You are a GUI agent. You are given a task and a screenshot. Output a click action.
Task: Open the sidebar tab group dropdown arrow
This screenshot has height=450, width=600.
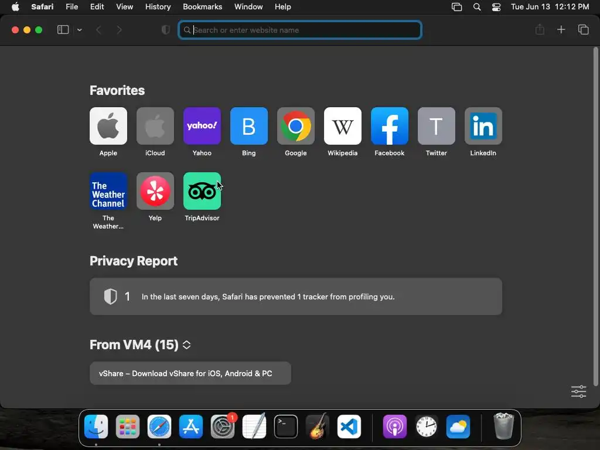pos(79,30)
